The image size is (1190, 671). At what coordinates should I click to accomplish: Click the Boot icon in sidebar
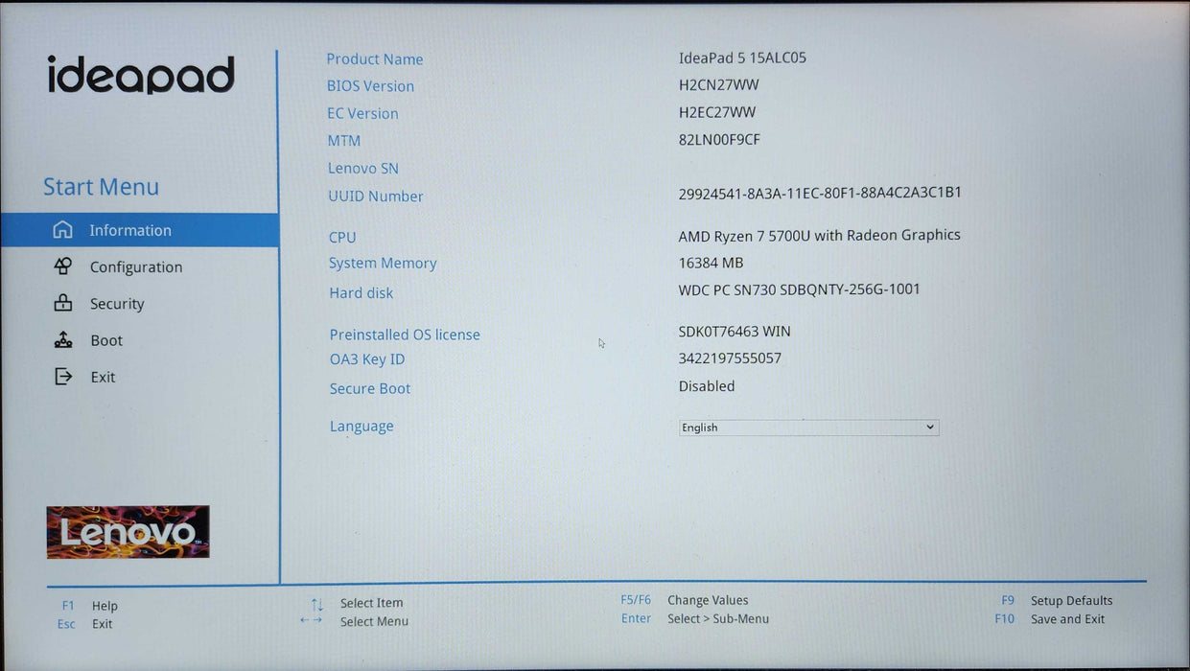pyautogui.click(x=62, y=339)
